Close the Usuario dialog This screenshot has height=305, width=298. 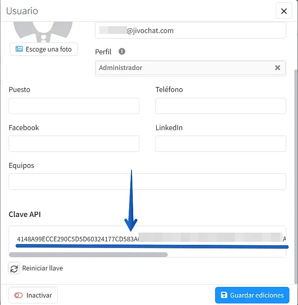(284, 11)
